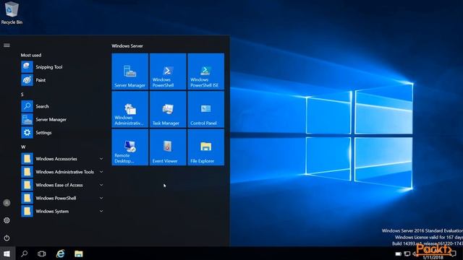Open Server Manager in the app list
The image size is (463, 260).
62,119
